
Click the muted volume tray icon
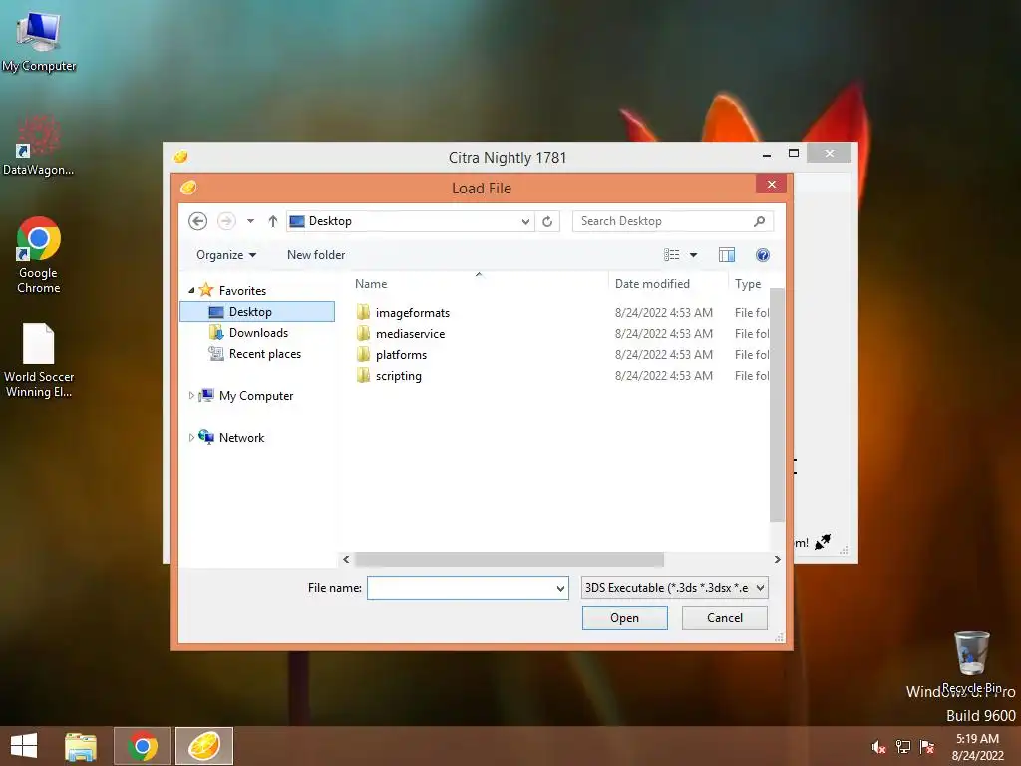click(x=879, y=747)
